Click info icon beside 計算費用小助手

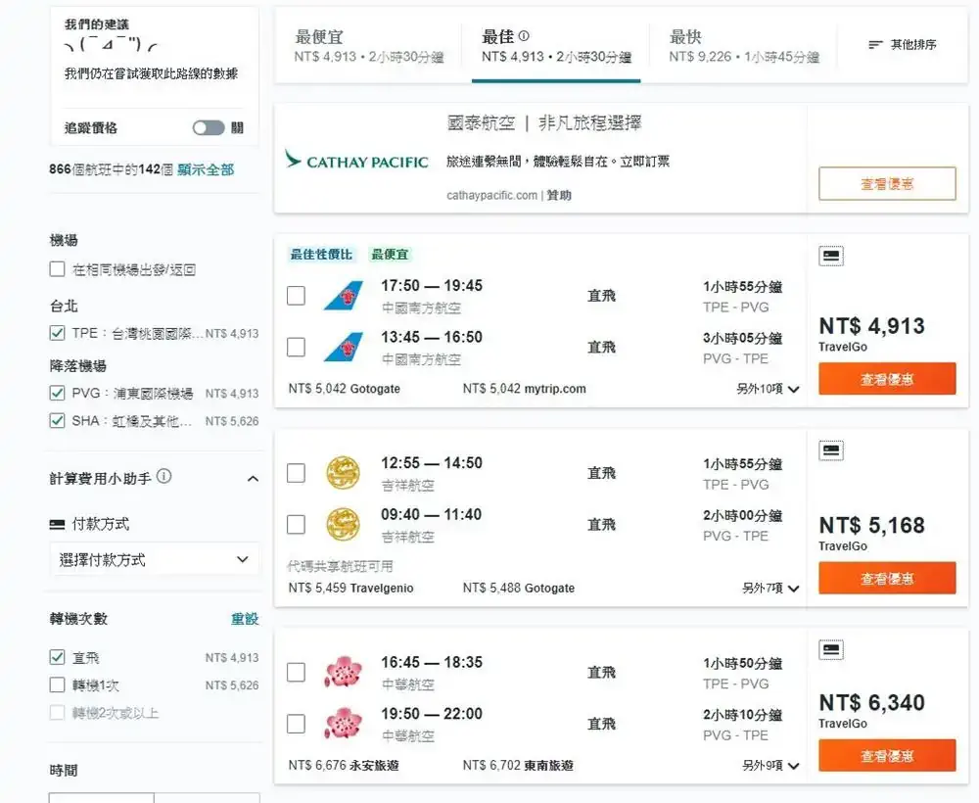point(164,477)
